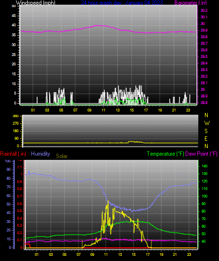219x261 pixels.
Task: Click barometer scale value 30.2
Action: 204,10
